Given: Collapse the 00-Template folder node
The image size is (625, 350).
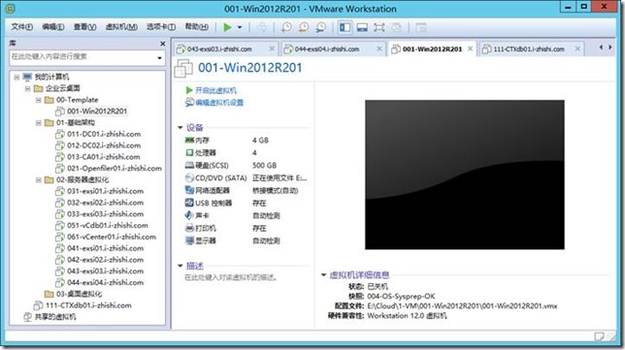Looking at the screenshot, I should (39, 100).
